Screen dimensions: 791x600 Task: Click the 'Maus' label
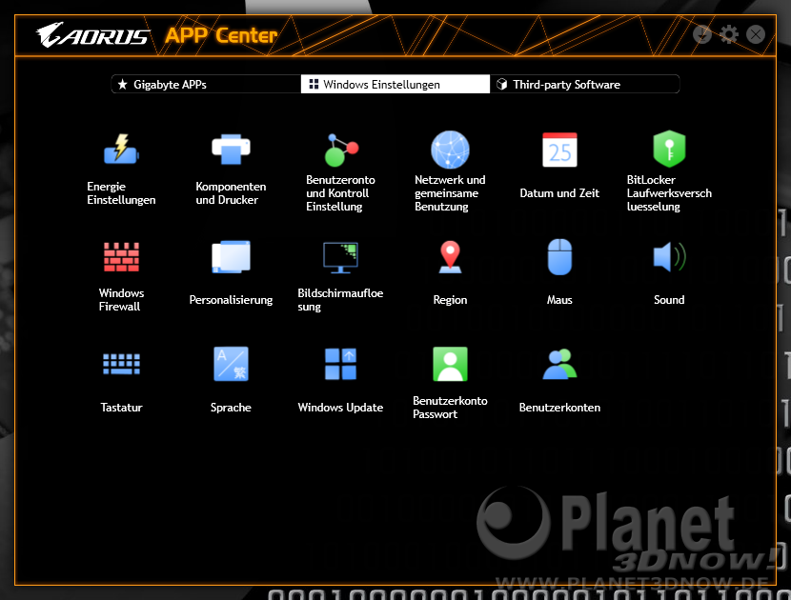point(559,299)
